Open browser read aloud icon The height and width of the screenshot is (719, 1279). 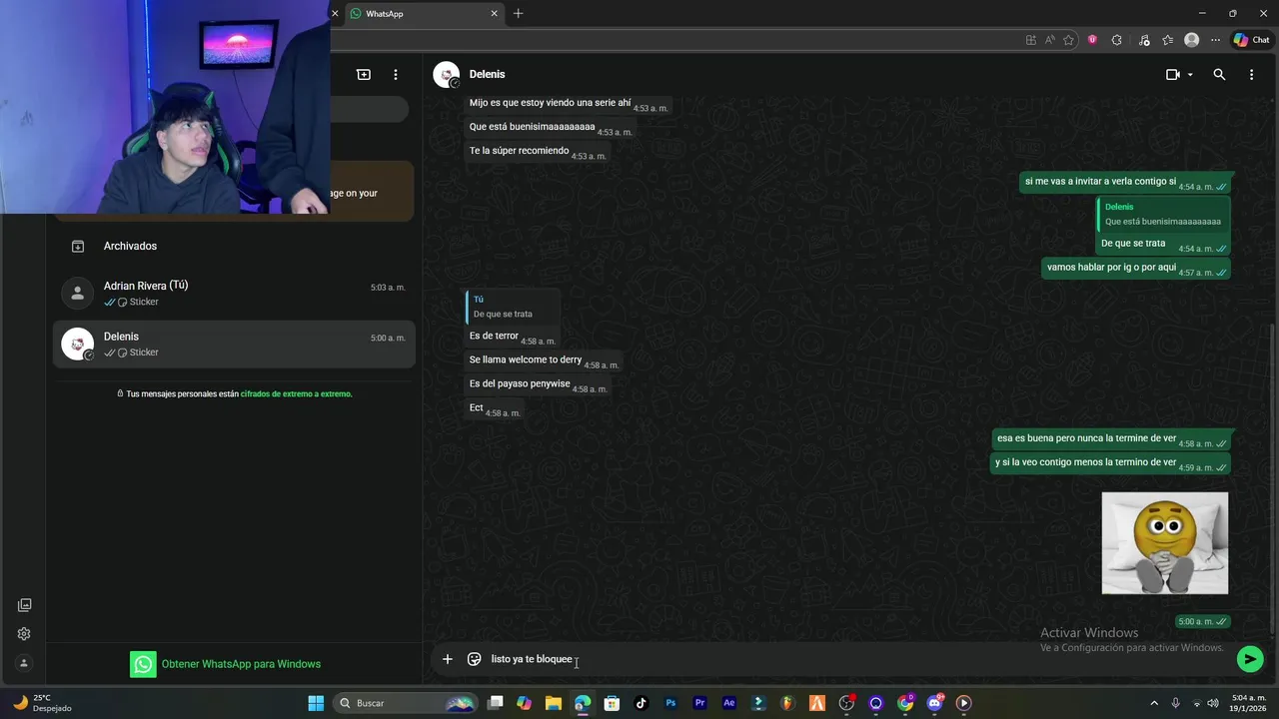pos(1050,40)
